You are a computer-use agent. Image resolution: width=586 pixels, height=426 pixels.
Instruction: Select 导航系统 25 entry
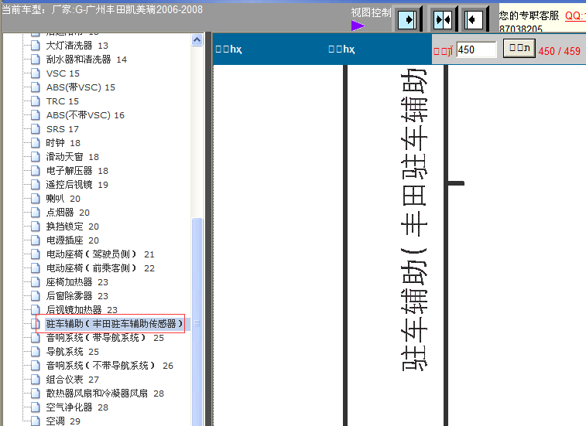click(x=73, y=352)
